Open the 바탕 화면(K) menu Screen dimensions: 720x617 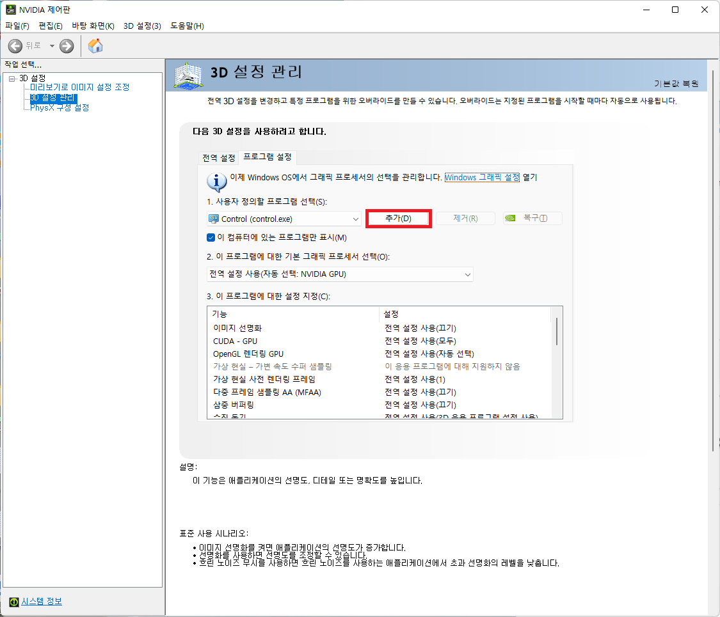[93, 26]
